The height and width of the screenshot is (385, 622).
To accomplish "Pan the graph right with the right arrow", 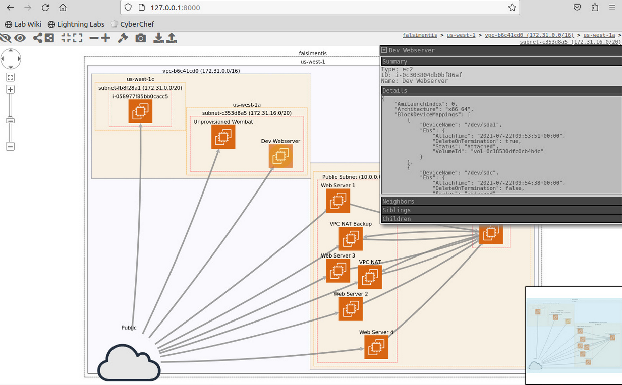I will click(19, 59).
